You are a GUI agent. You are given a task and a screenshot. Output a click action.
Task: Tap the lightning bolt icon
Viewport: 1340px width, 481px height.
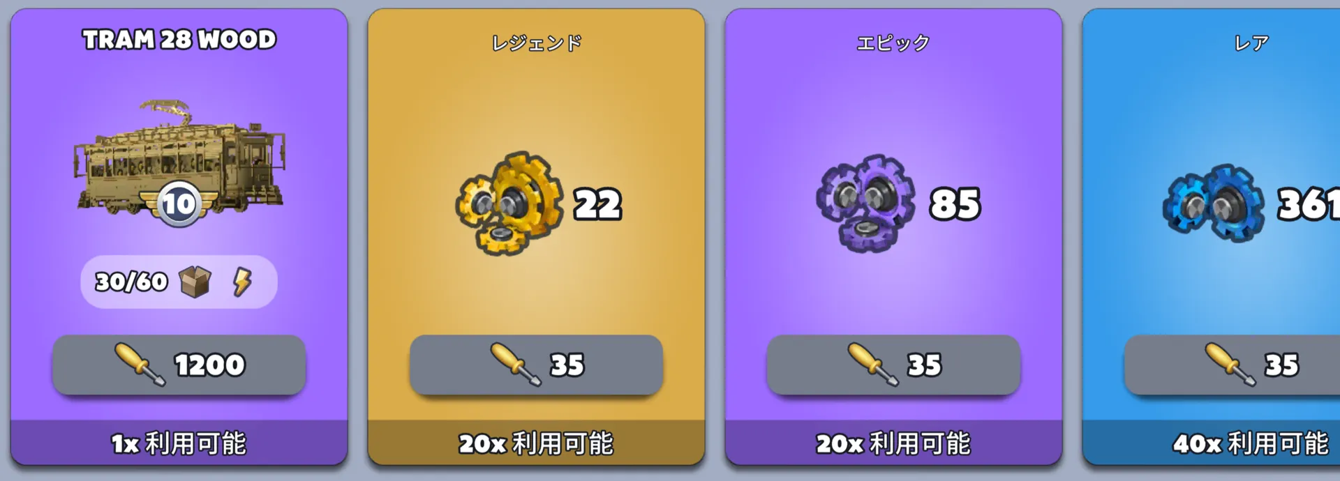(242, 282)
